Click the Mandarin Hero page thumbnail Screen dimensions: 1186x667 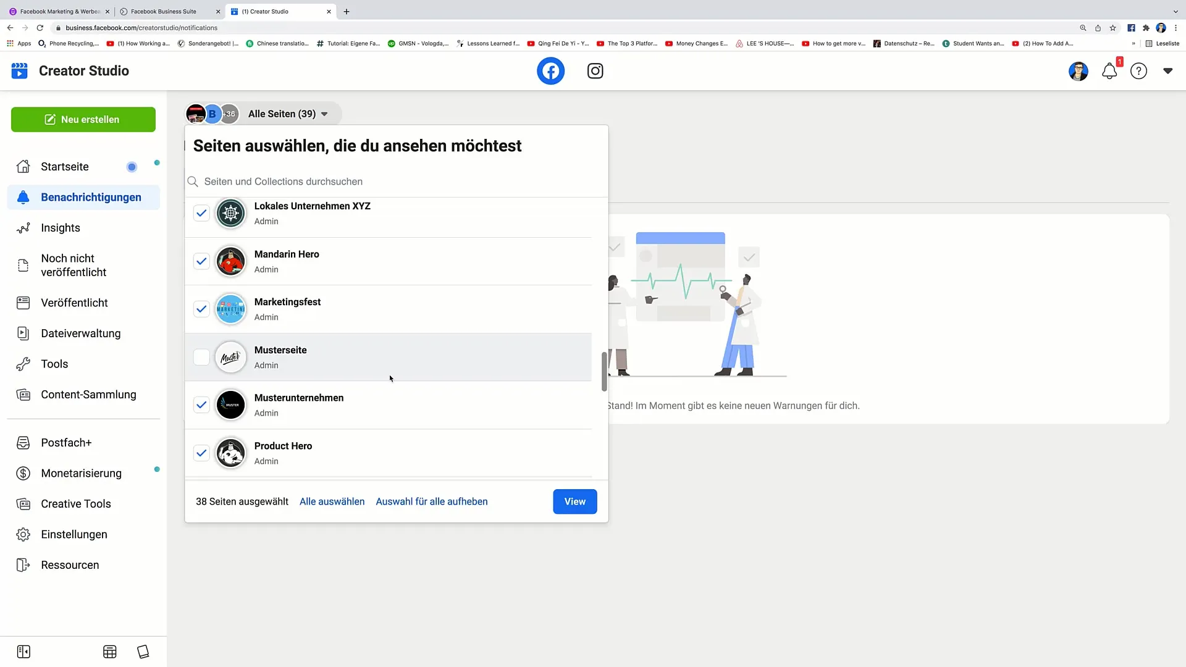click(230, 261)
